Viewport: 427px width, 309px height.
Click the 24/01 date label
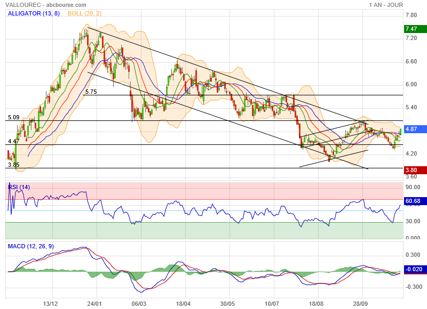94,304
